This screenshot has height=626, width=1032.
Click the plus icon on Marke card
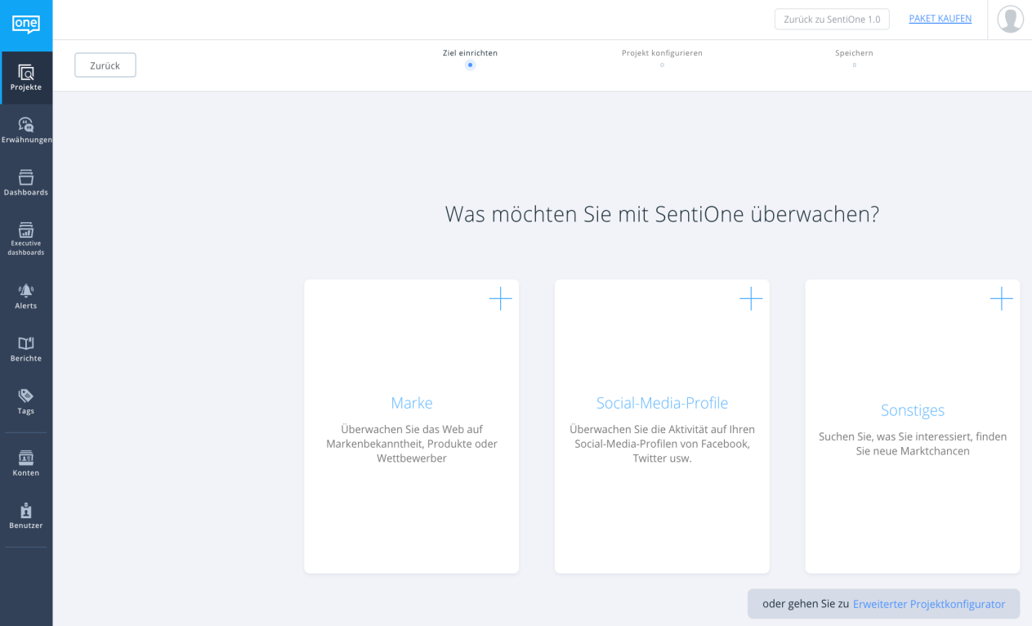[x=500, y=299]
